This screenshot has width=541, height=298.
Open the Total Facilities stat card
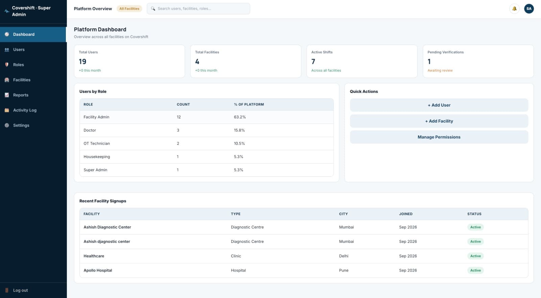(x=246, y=61)
